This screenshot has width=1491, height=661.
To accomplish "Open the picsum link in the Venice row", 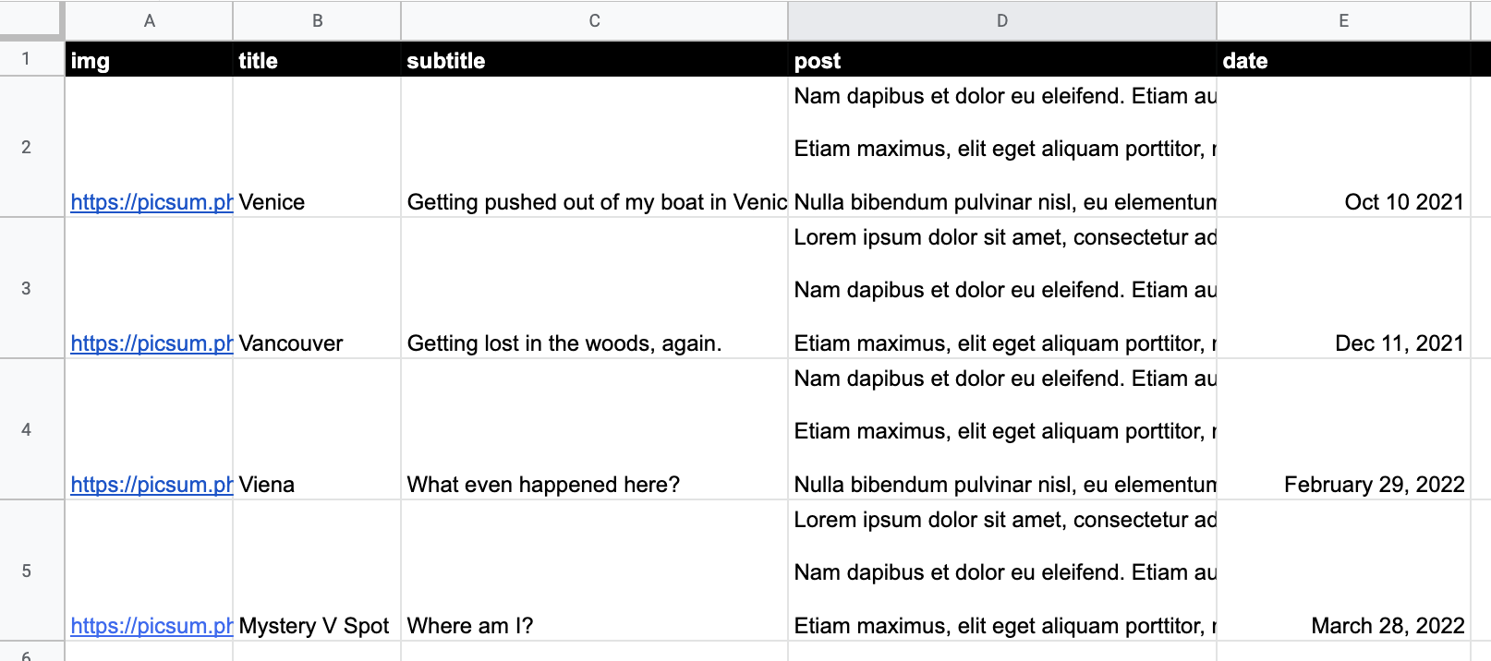I will pyautogui.click(x=148, y=201).
